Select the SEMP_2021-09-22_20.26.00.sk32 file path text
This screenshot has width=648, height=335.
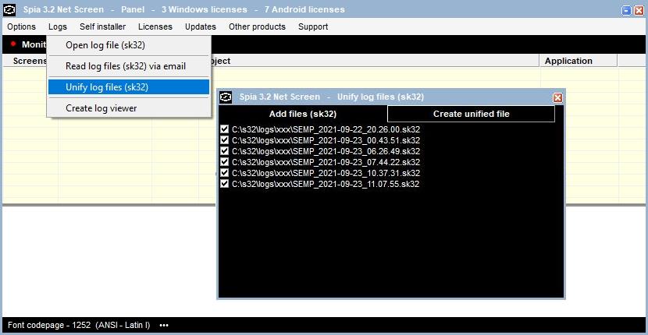coord(326,129)
